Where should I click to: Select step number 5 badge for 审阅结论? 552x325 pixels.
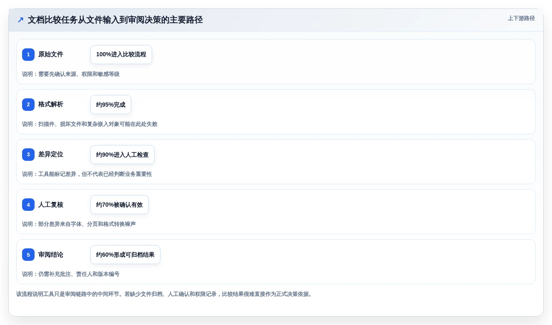coord(28,255)
